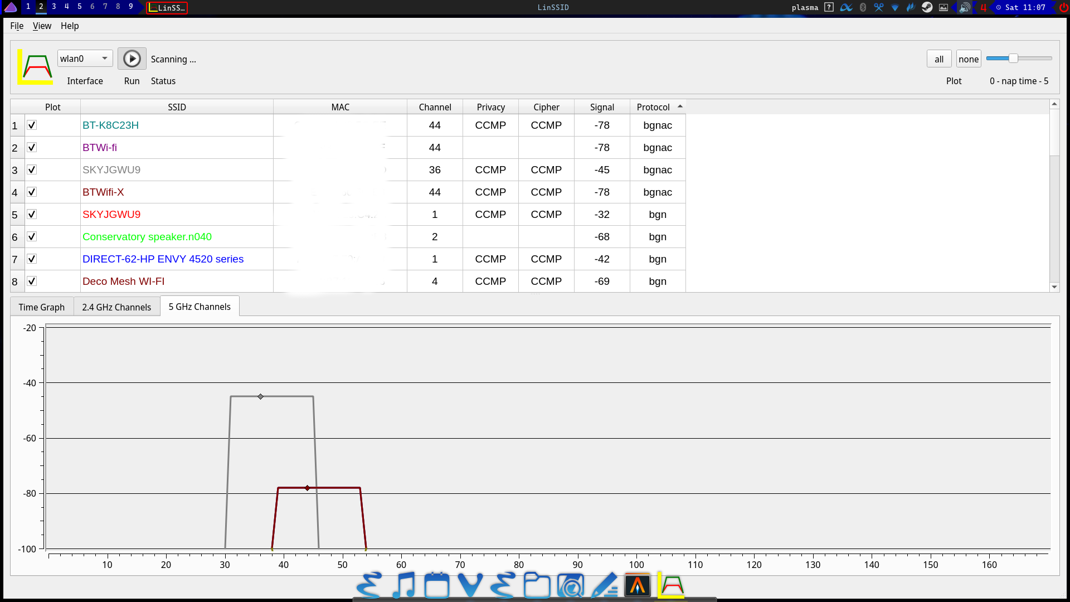The height and width of the screenshot is (602, 1070).
Task: Select the View menu
Action: pos(42,25)
